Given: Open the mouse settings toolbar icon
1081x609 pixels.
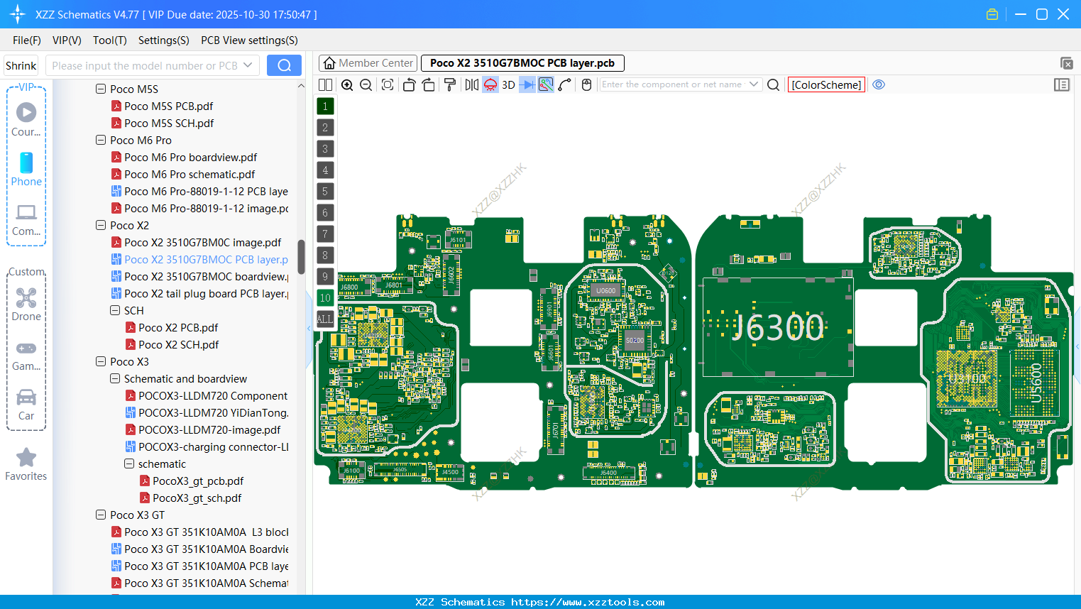Looking at the screenshot, I should [x=586, y=84].
